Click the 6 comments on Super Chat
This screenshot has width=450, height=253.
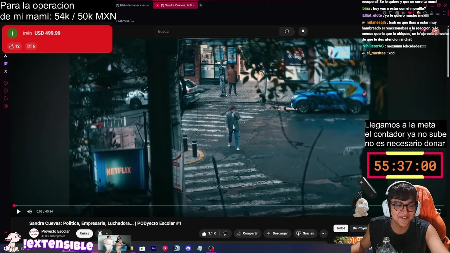click(x=31, y=46)
